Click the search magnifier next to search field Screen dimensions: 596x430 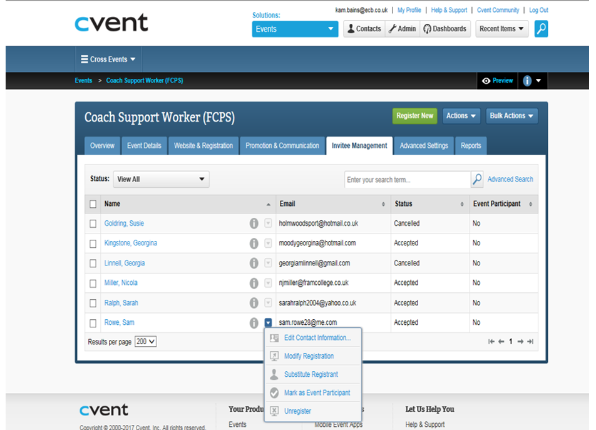pyautogui.click(x=477, y=179)
